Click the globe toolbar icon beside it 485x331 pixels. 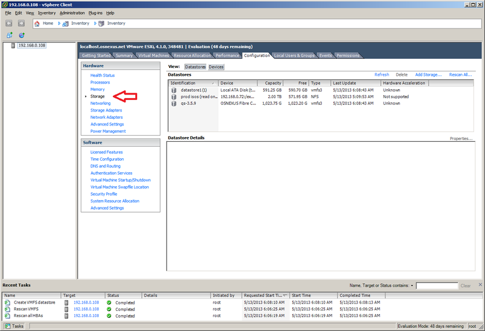point(21,35)
